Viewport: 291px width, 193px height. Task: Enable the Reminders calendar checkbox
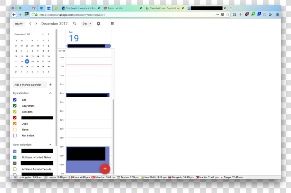[15, 135]
